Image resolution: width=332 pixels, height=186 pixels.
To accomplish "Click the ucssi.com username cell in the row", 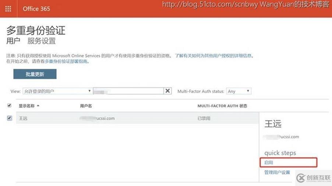I will click(97, 118).
